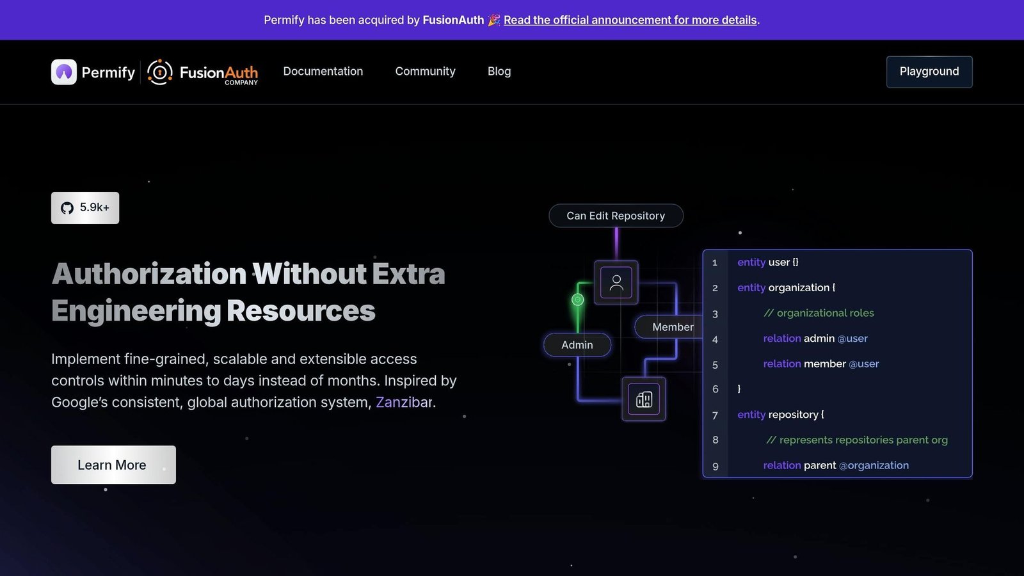Click the 'relation admin @user' code line
1024x576 pixels.
point(815,339)
